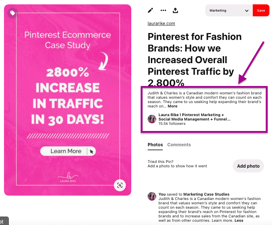
Task: Click the shopping tag icon on pin image
Action: (12, 13)
